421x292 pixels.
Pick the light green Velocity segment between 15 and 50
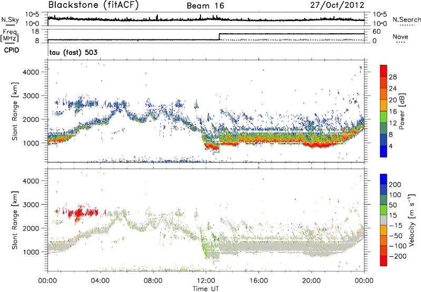(384, 210)
